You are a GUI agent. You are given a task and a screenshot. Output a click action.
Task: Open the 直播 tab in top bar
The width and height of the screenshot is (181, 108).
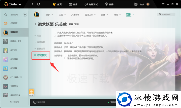[109, 4]
